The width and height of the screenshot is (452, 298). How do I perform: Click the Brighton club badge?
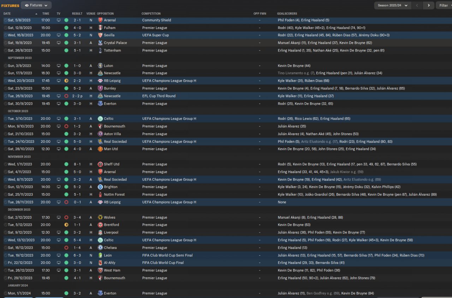point(100,187)
